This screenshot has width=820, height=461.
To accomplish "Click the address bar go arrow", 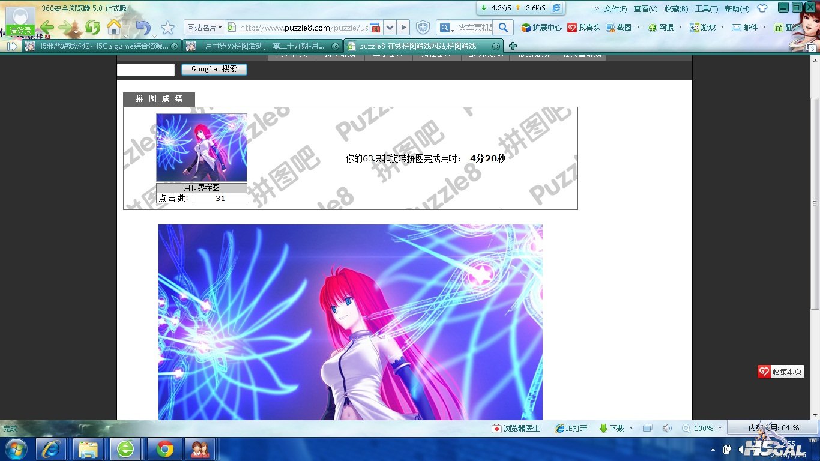I will (x=403, y=28).
